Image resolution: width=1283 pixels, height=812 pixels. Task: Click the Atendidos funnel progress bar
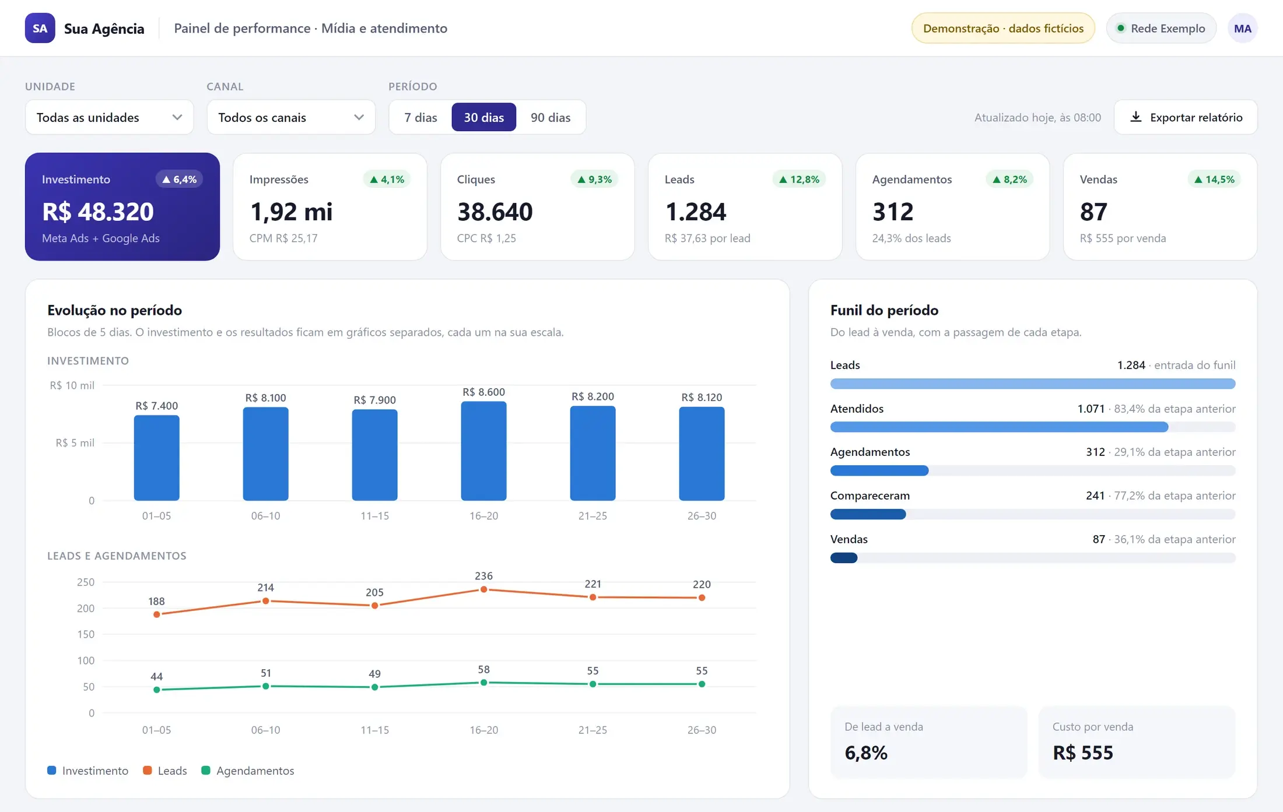(1033, 427)
